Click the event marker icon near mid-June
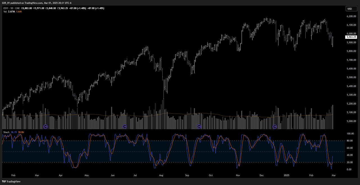Image resolution: width=360 pixels, height=185 pixels. [124, 127]
